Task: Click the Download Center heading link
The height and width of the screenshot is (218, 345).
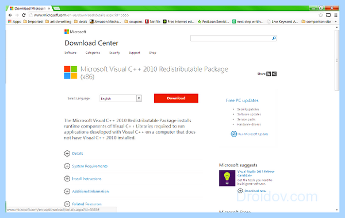Action: click(x=91, y=43)
